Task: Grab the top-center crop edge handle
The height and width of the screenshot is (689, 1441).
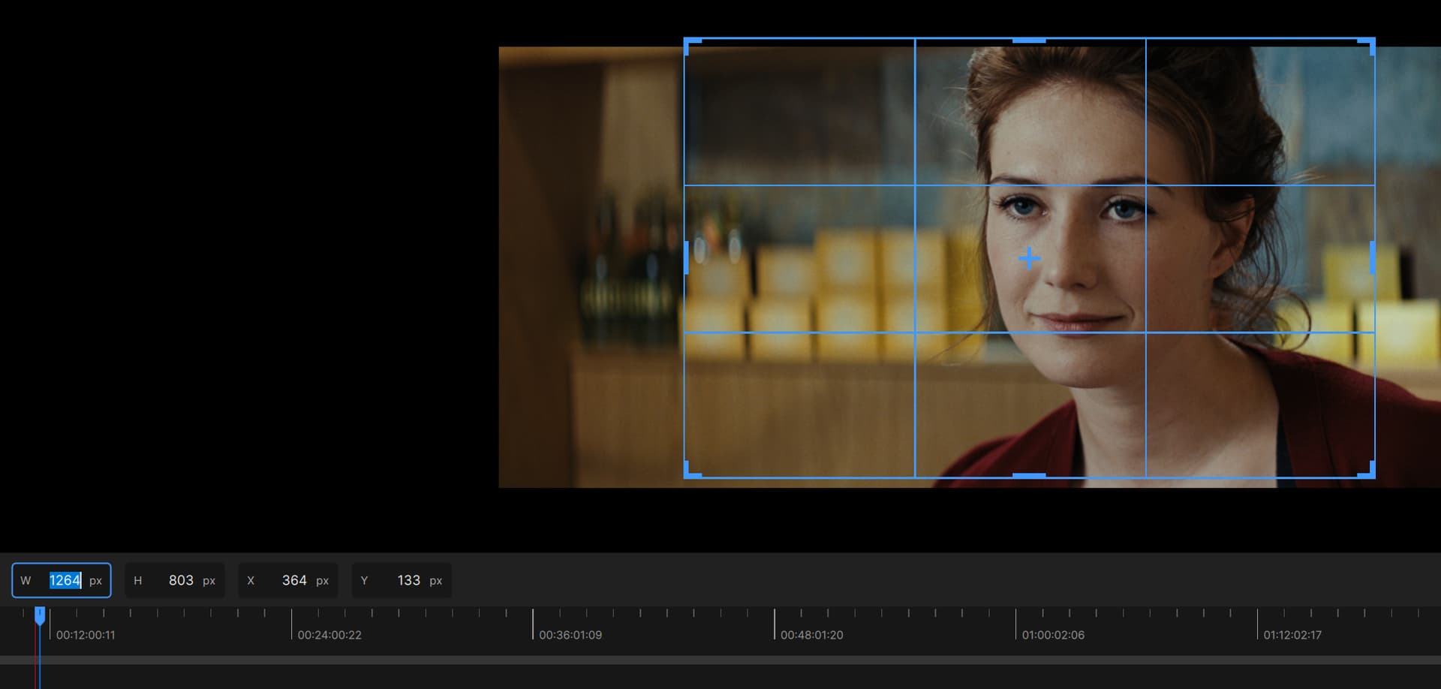Action: tap(1029, 40)
